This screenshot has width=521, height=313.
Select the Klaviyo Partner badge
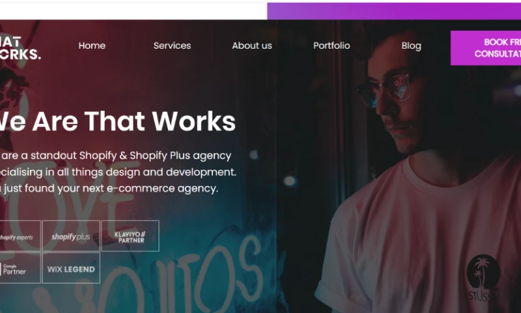pyautogui.click(x=130, y=236)
